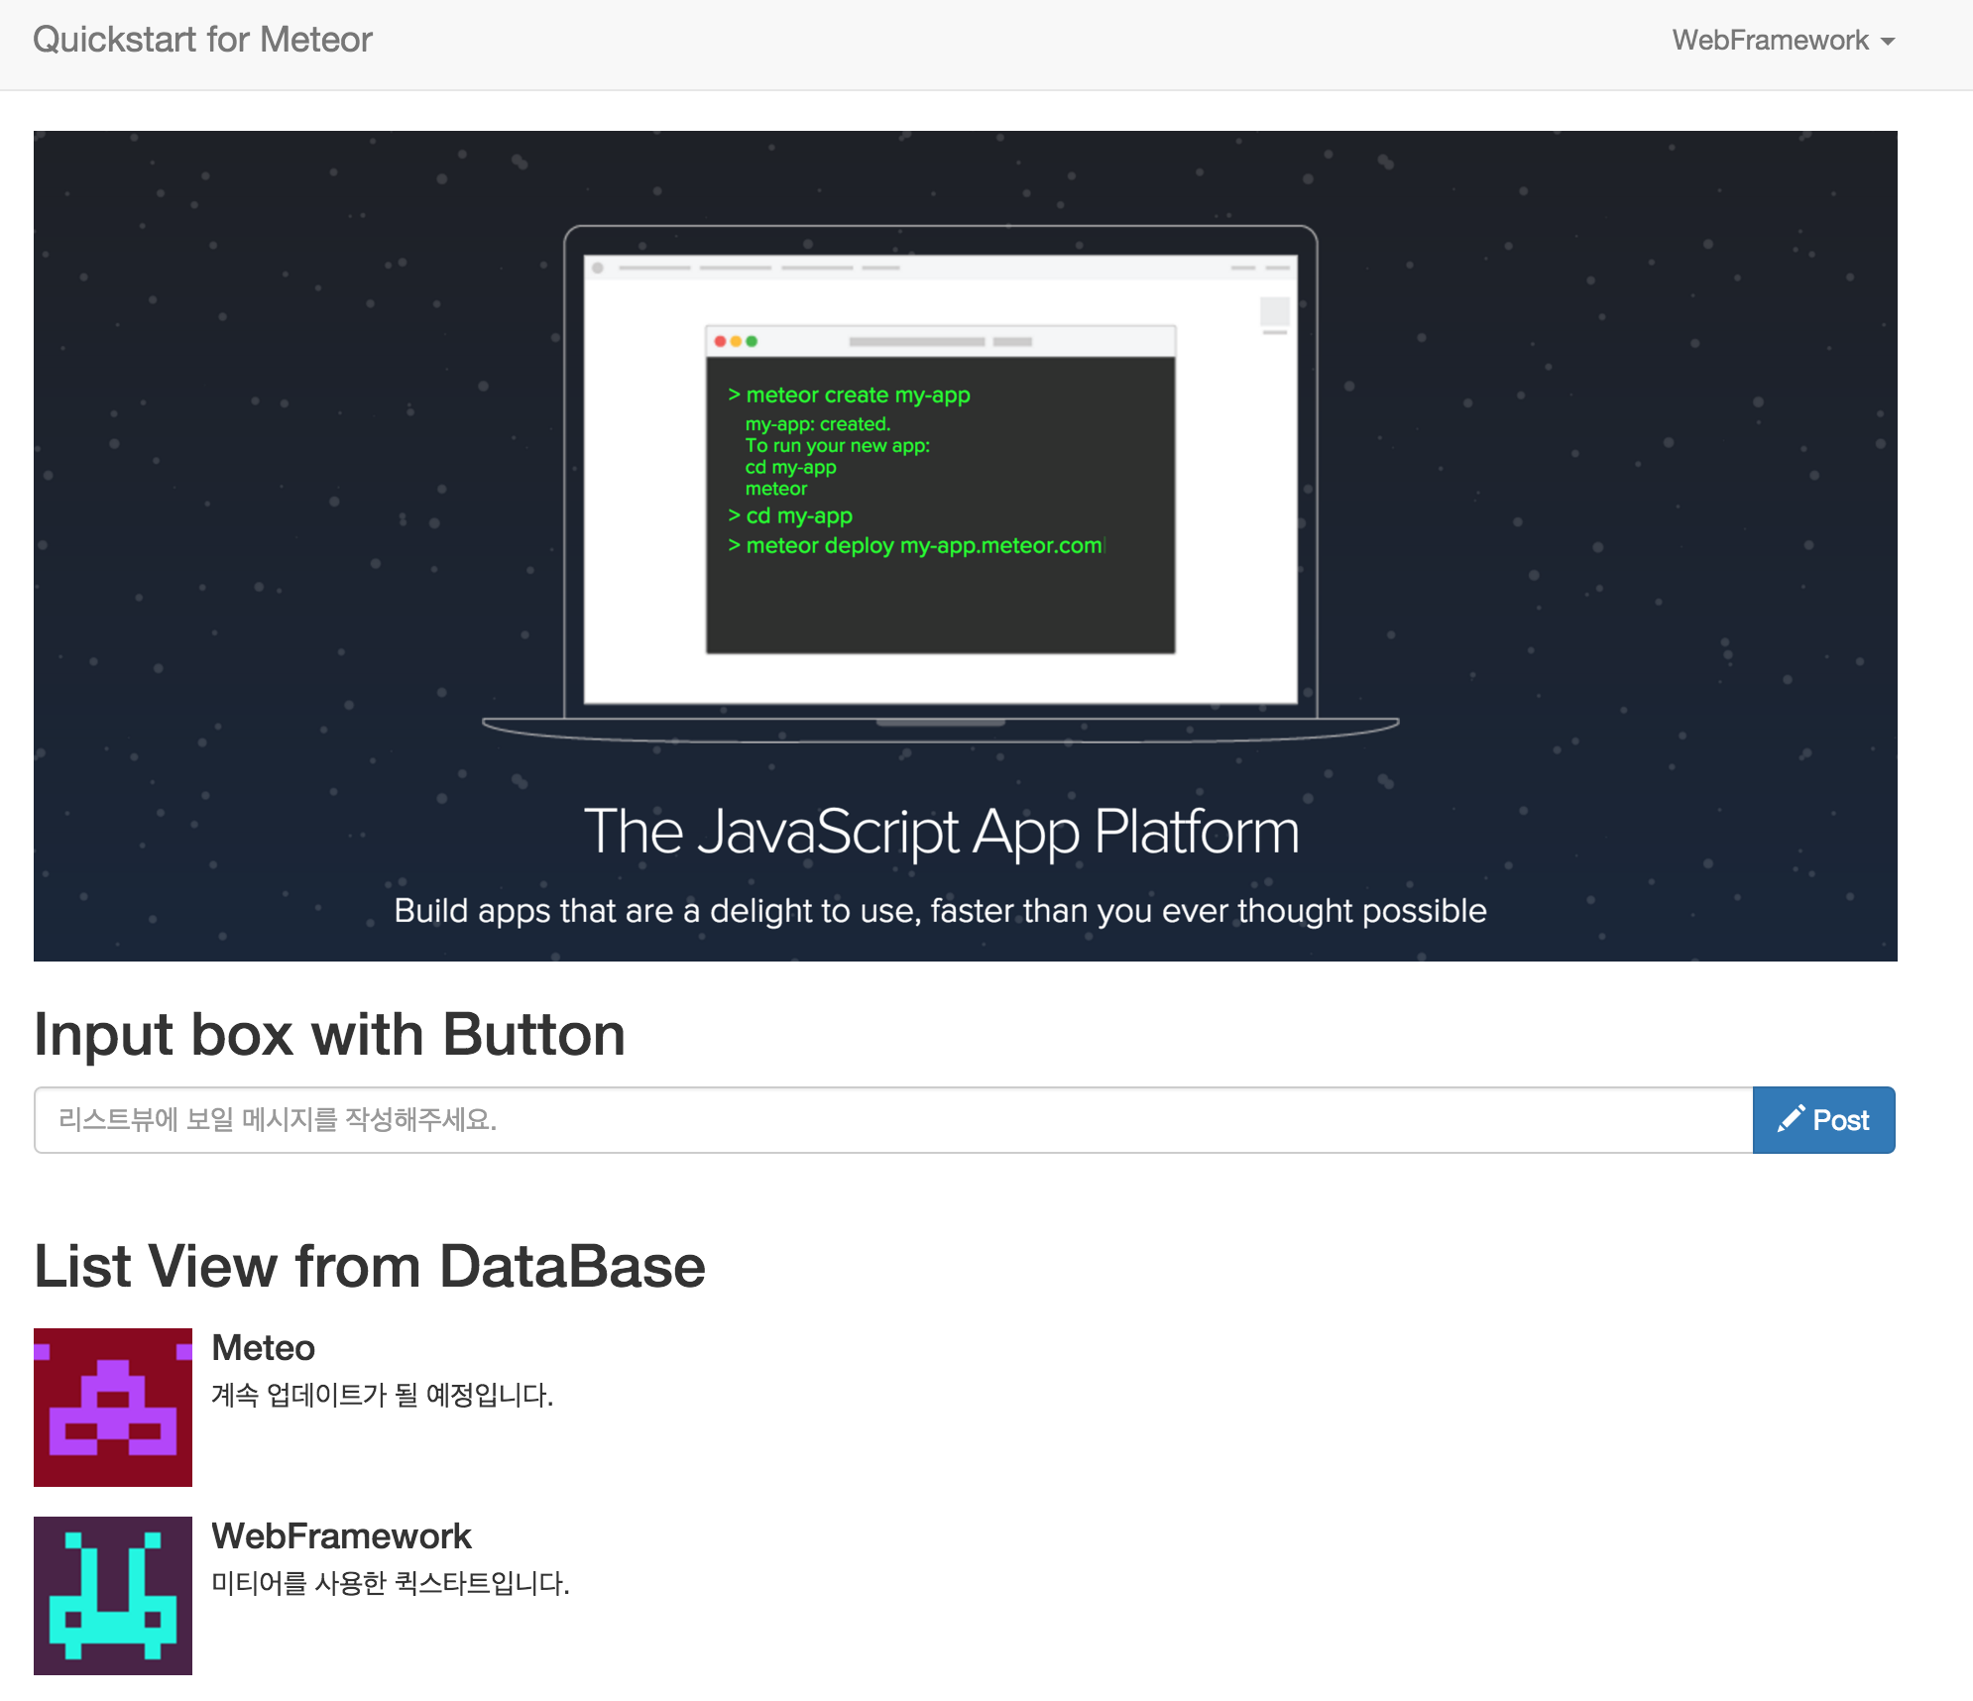Click WebFramework's Korean quickstart description text
1973x1701 pixels.
pyautogui.click(x=391, y=1584)
